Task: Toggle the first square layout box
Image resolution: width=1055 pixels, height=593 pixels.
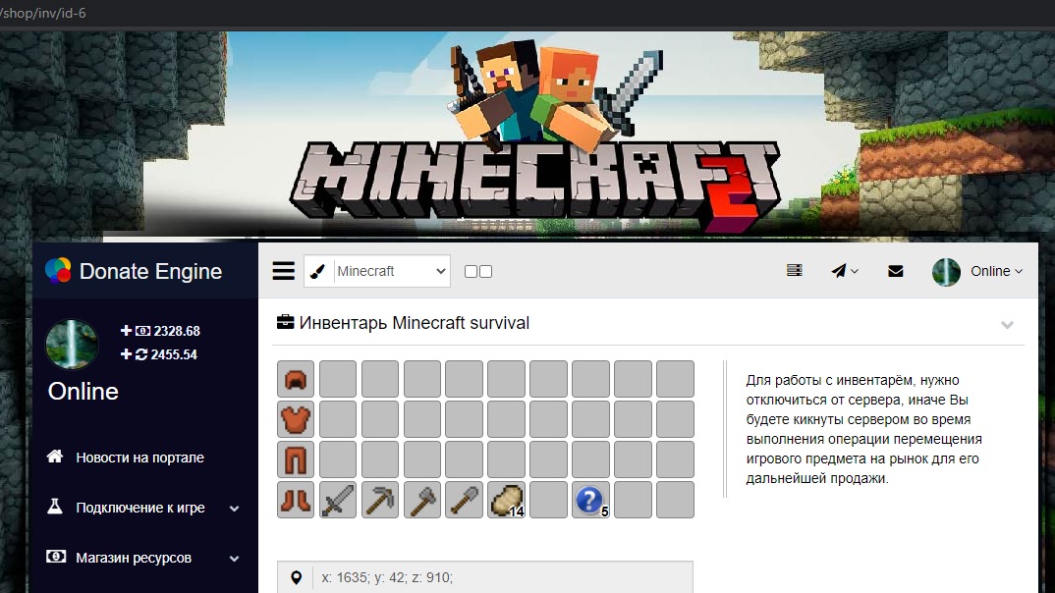Action: 471,272
